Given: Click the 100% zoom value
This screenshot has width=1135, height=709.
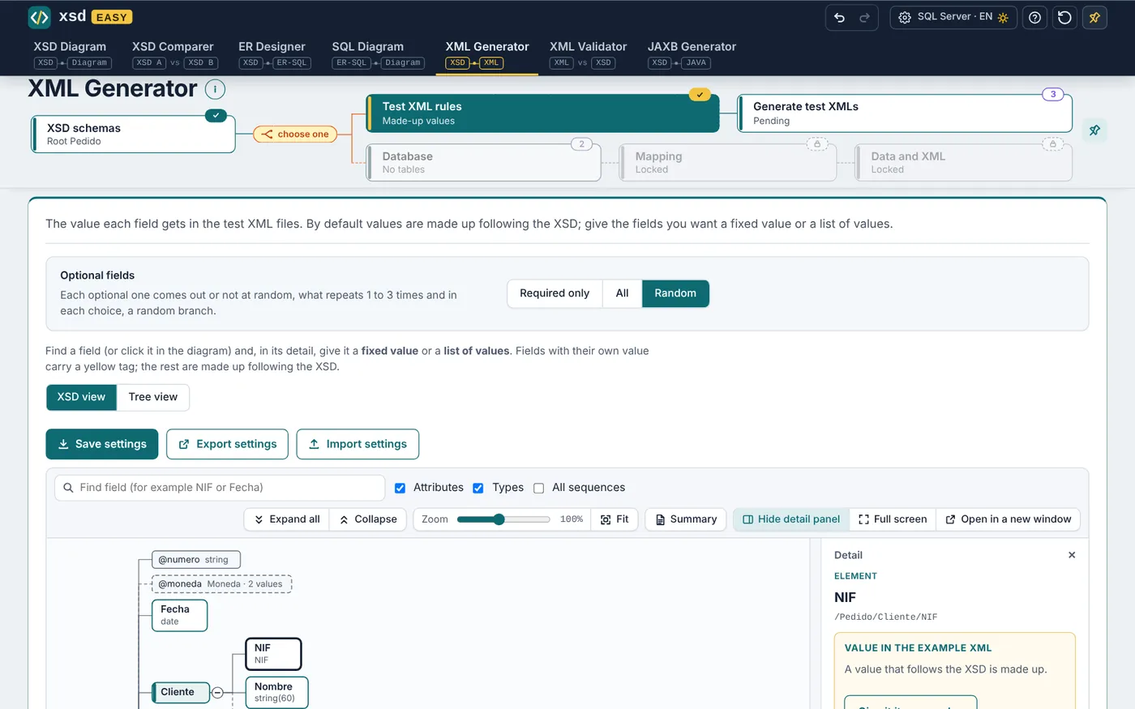Looking at the screenshot, I should pyautogui.click(x=572, y=519).
